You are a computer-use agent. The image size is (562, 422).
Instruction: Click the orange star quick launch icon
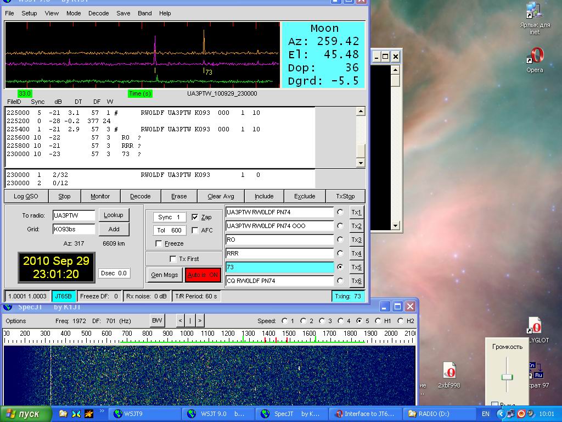[88, 414]
